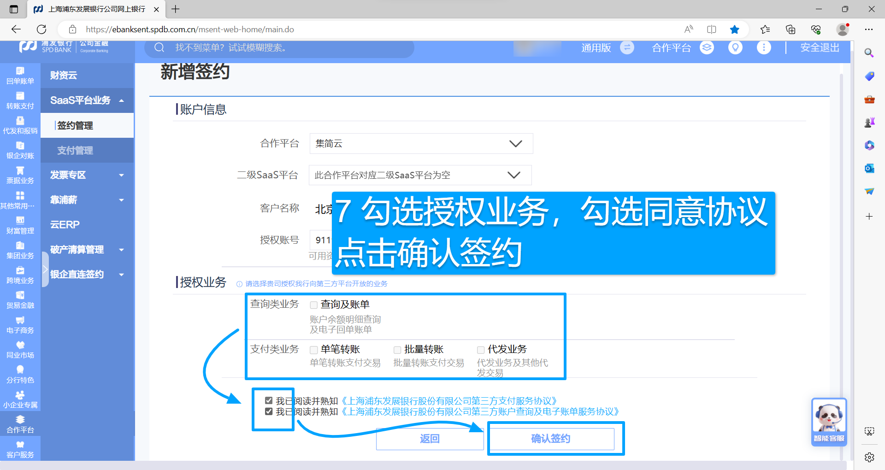Click the search magnifier in the search box
Image resolution: width=885 pixels, height=470 pixels.
[x=159, y=47]
